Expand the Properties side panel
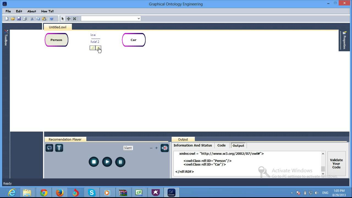 coord(344,40)
